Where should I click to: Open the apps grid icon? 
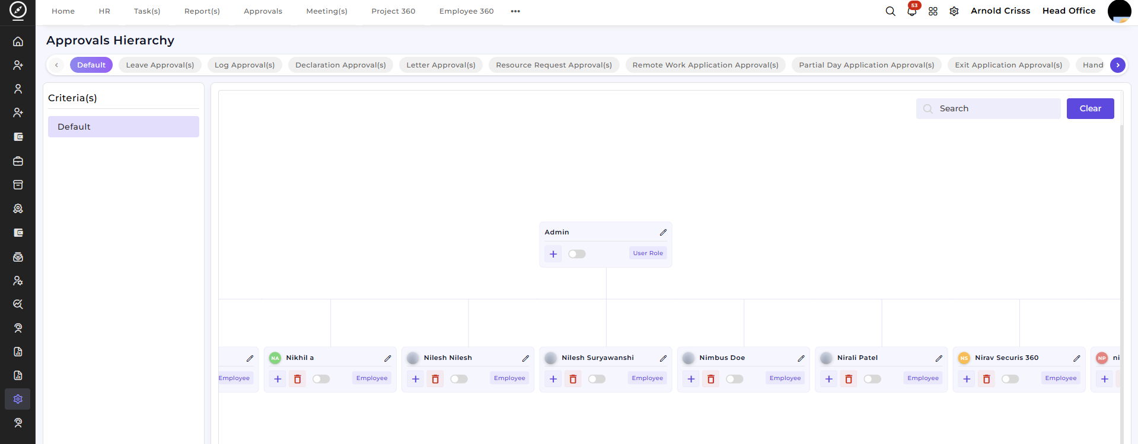(x=933, y=11)
